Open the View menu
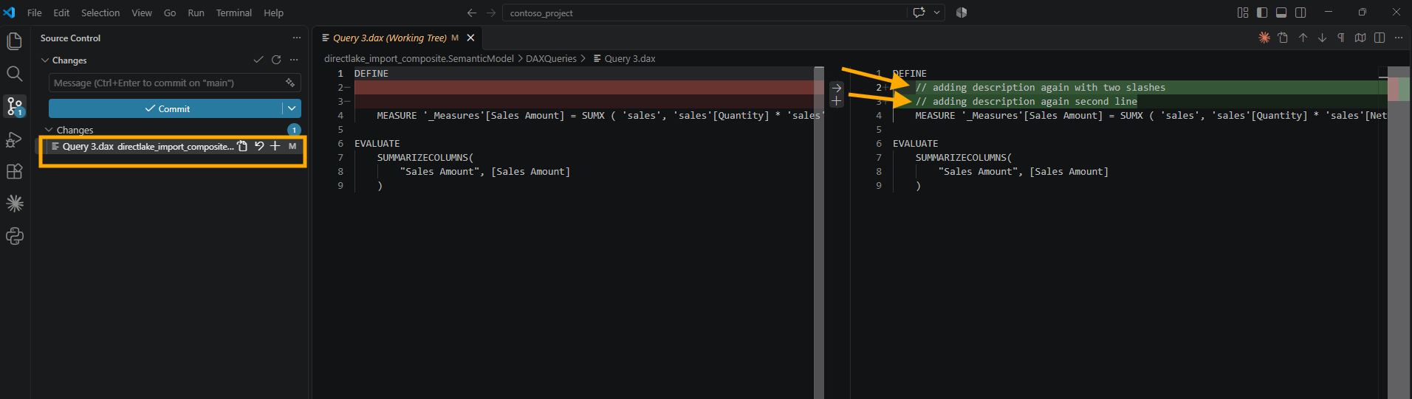This screenshot has height=399, width=1412. [142, 13]
